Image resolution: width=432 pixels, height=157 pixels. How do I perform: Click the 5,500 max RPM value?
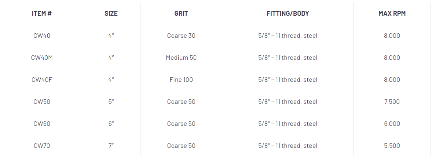click(392, 146)
